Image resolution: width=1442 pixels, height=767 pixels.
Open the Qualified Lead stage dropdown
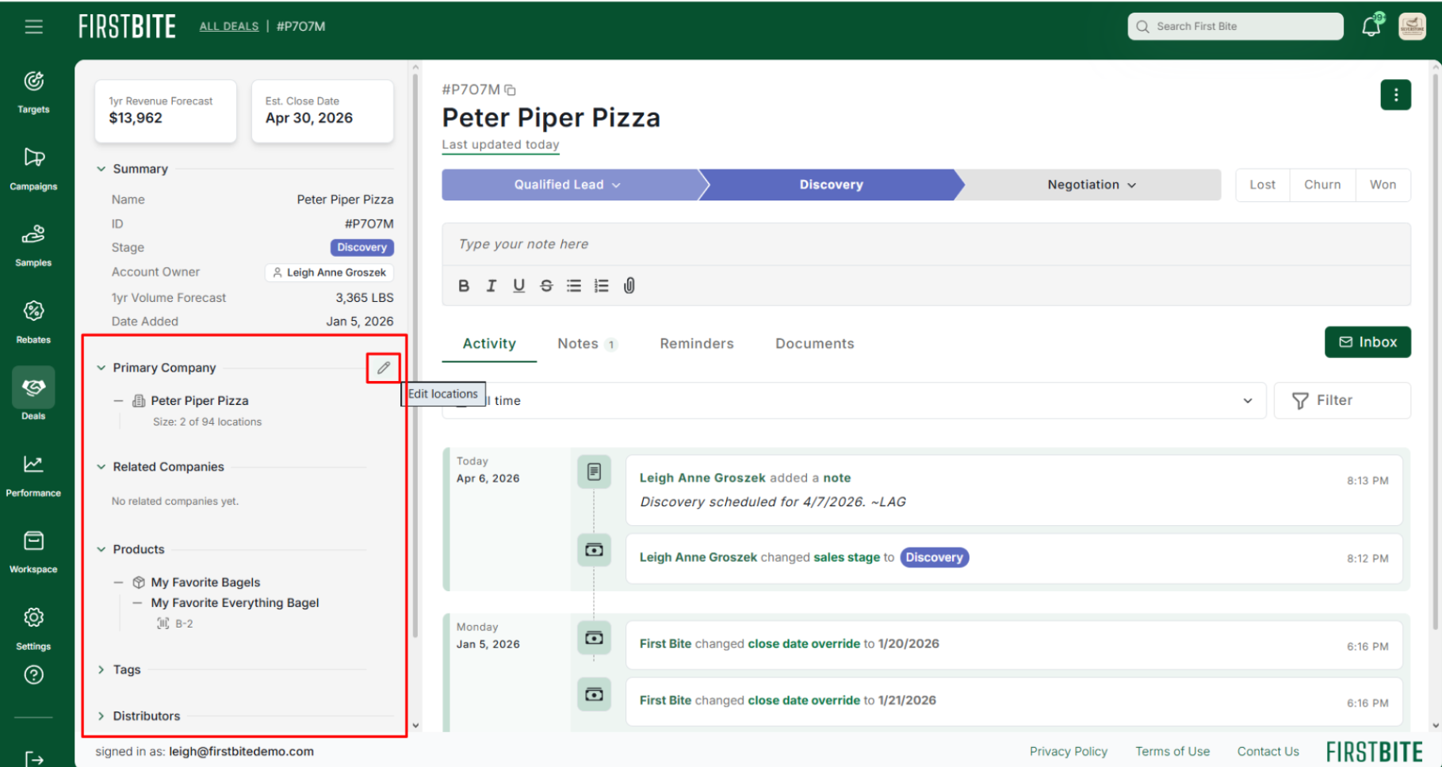[616, 185]
